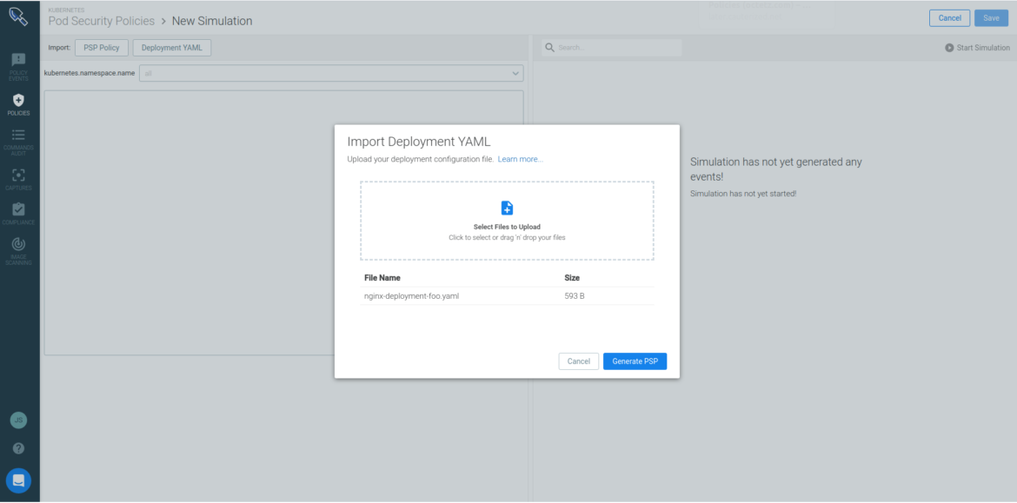Click the upload file icon in the dialog
Image resolution: width=1017 pixels, height=503 pixels.
pyautogui.click(x=508, y=208)
